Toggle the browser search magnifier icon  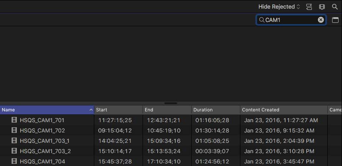tap(335, 7)
